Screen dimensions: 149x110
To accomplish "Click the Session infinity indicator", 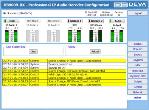I will [x=119, y=14].
